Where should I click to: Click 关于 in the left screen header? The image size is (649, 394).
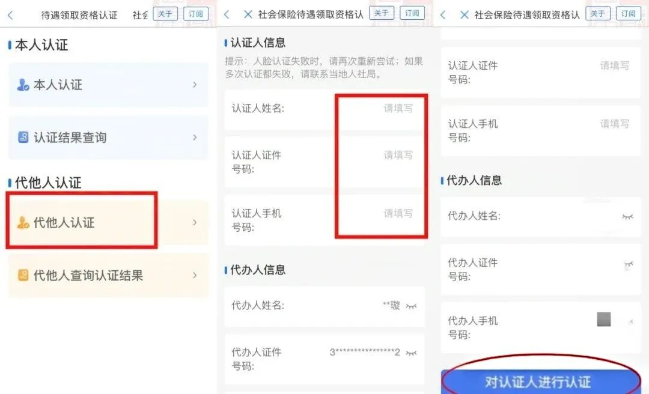tap(165, 14)
